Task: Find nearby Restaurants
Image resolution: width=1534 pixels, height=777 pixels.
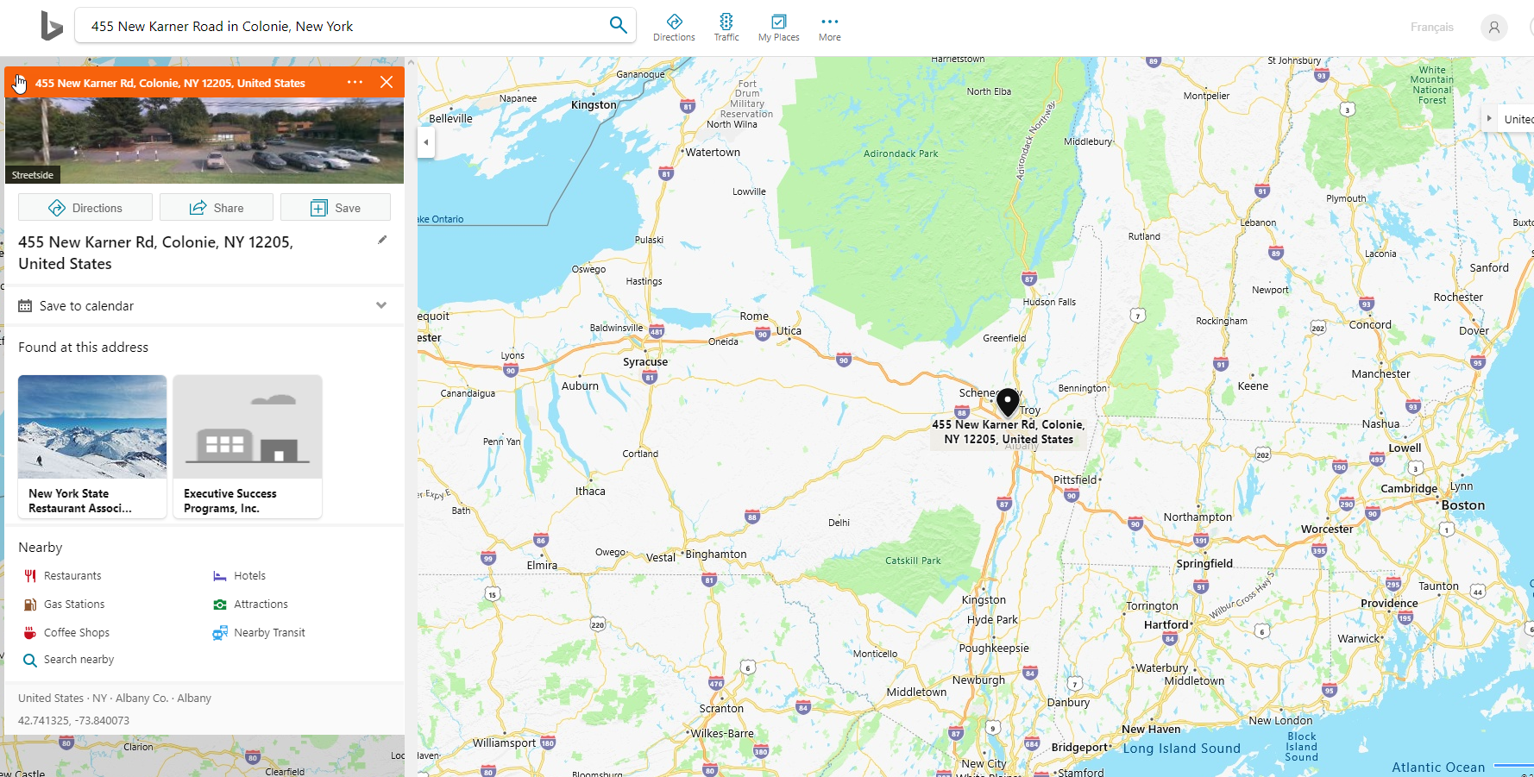Action: [x=72, y=576]
